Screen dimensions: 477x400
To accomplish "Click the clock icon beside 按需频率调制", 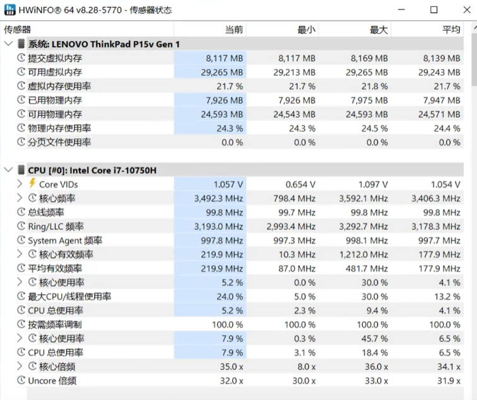I will [x=21, y=324].
